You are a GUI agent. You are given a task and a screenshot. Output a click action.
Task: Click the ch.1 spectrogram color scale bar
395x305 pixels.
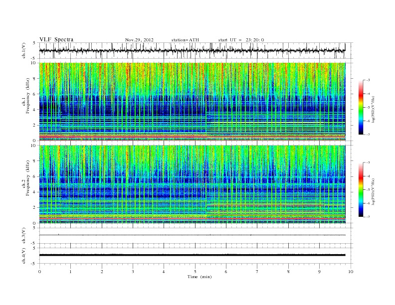coord(361,107)
